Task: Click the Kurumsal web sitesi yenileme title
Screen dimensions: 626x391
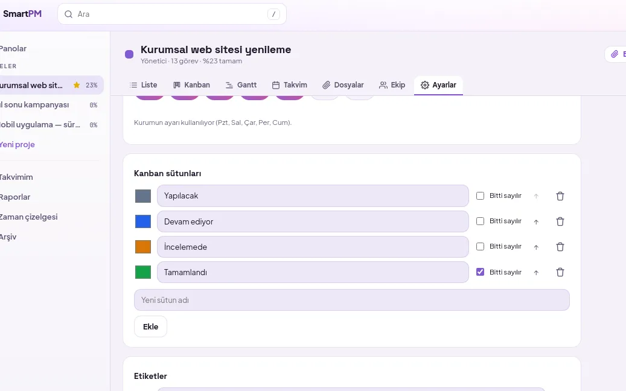Action: click(216, 49)
